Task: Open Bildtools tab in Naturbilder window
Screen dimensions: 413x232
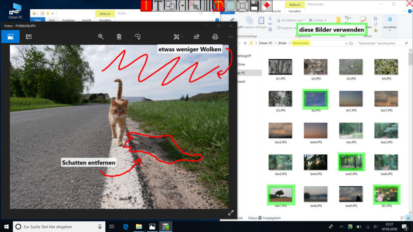Action: point(295,5)
